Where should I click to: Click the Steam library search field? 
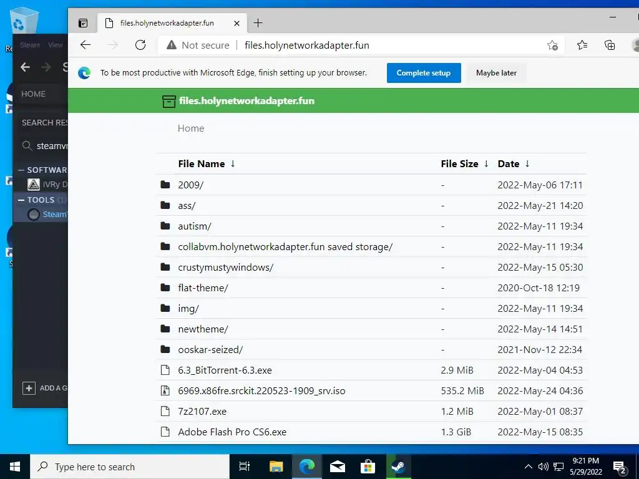point(44,145)
